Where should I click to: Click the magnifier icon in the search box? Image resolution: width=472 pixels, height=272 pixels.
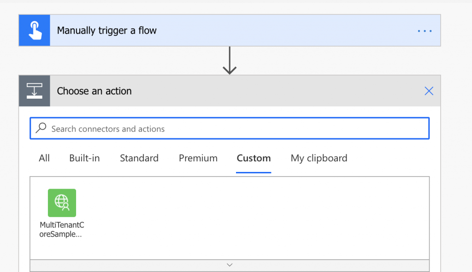pyautogui.click(x=41, y=128)
